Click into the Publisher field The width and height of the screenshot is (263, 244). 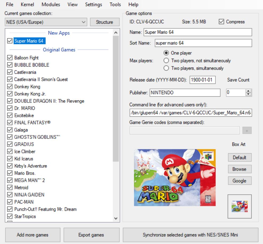pos(185,93)
